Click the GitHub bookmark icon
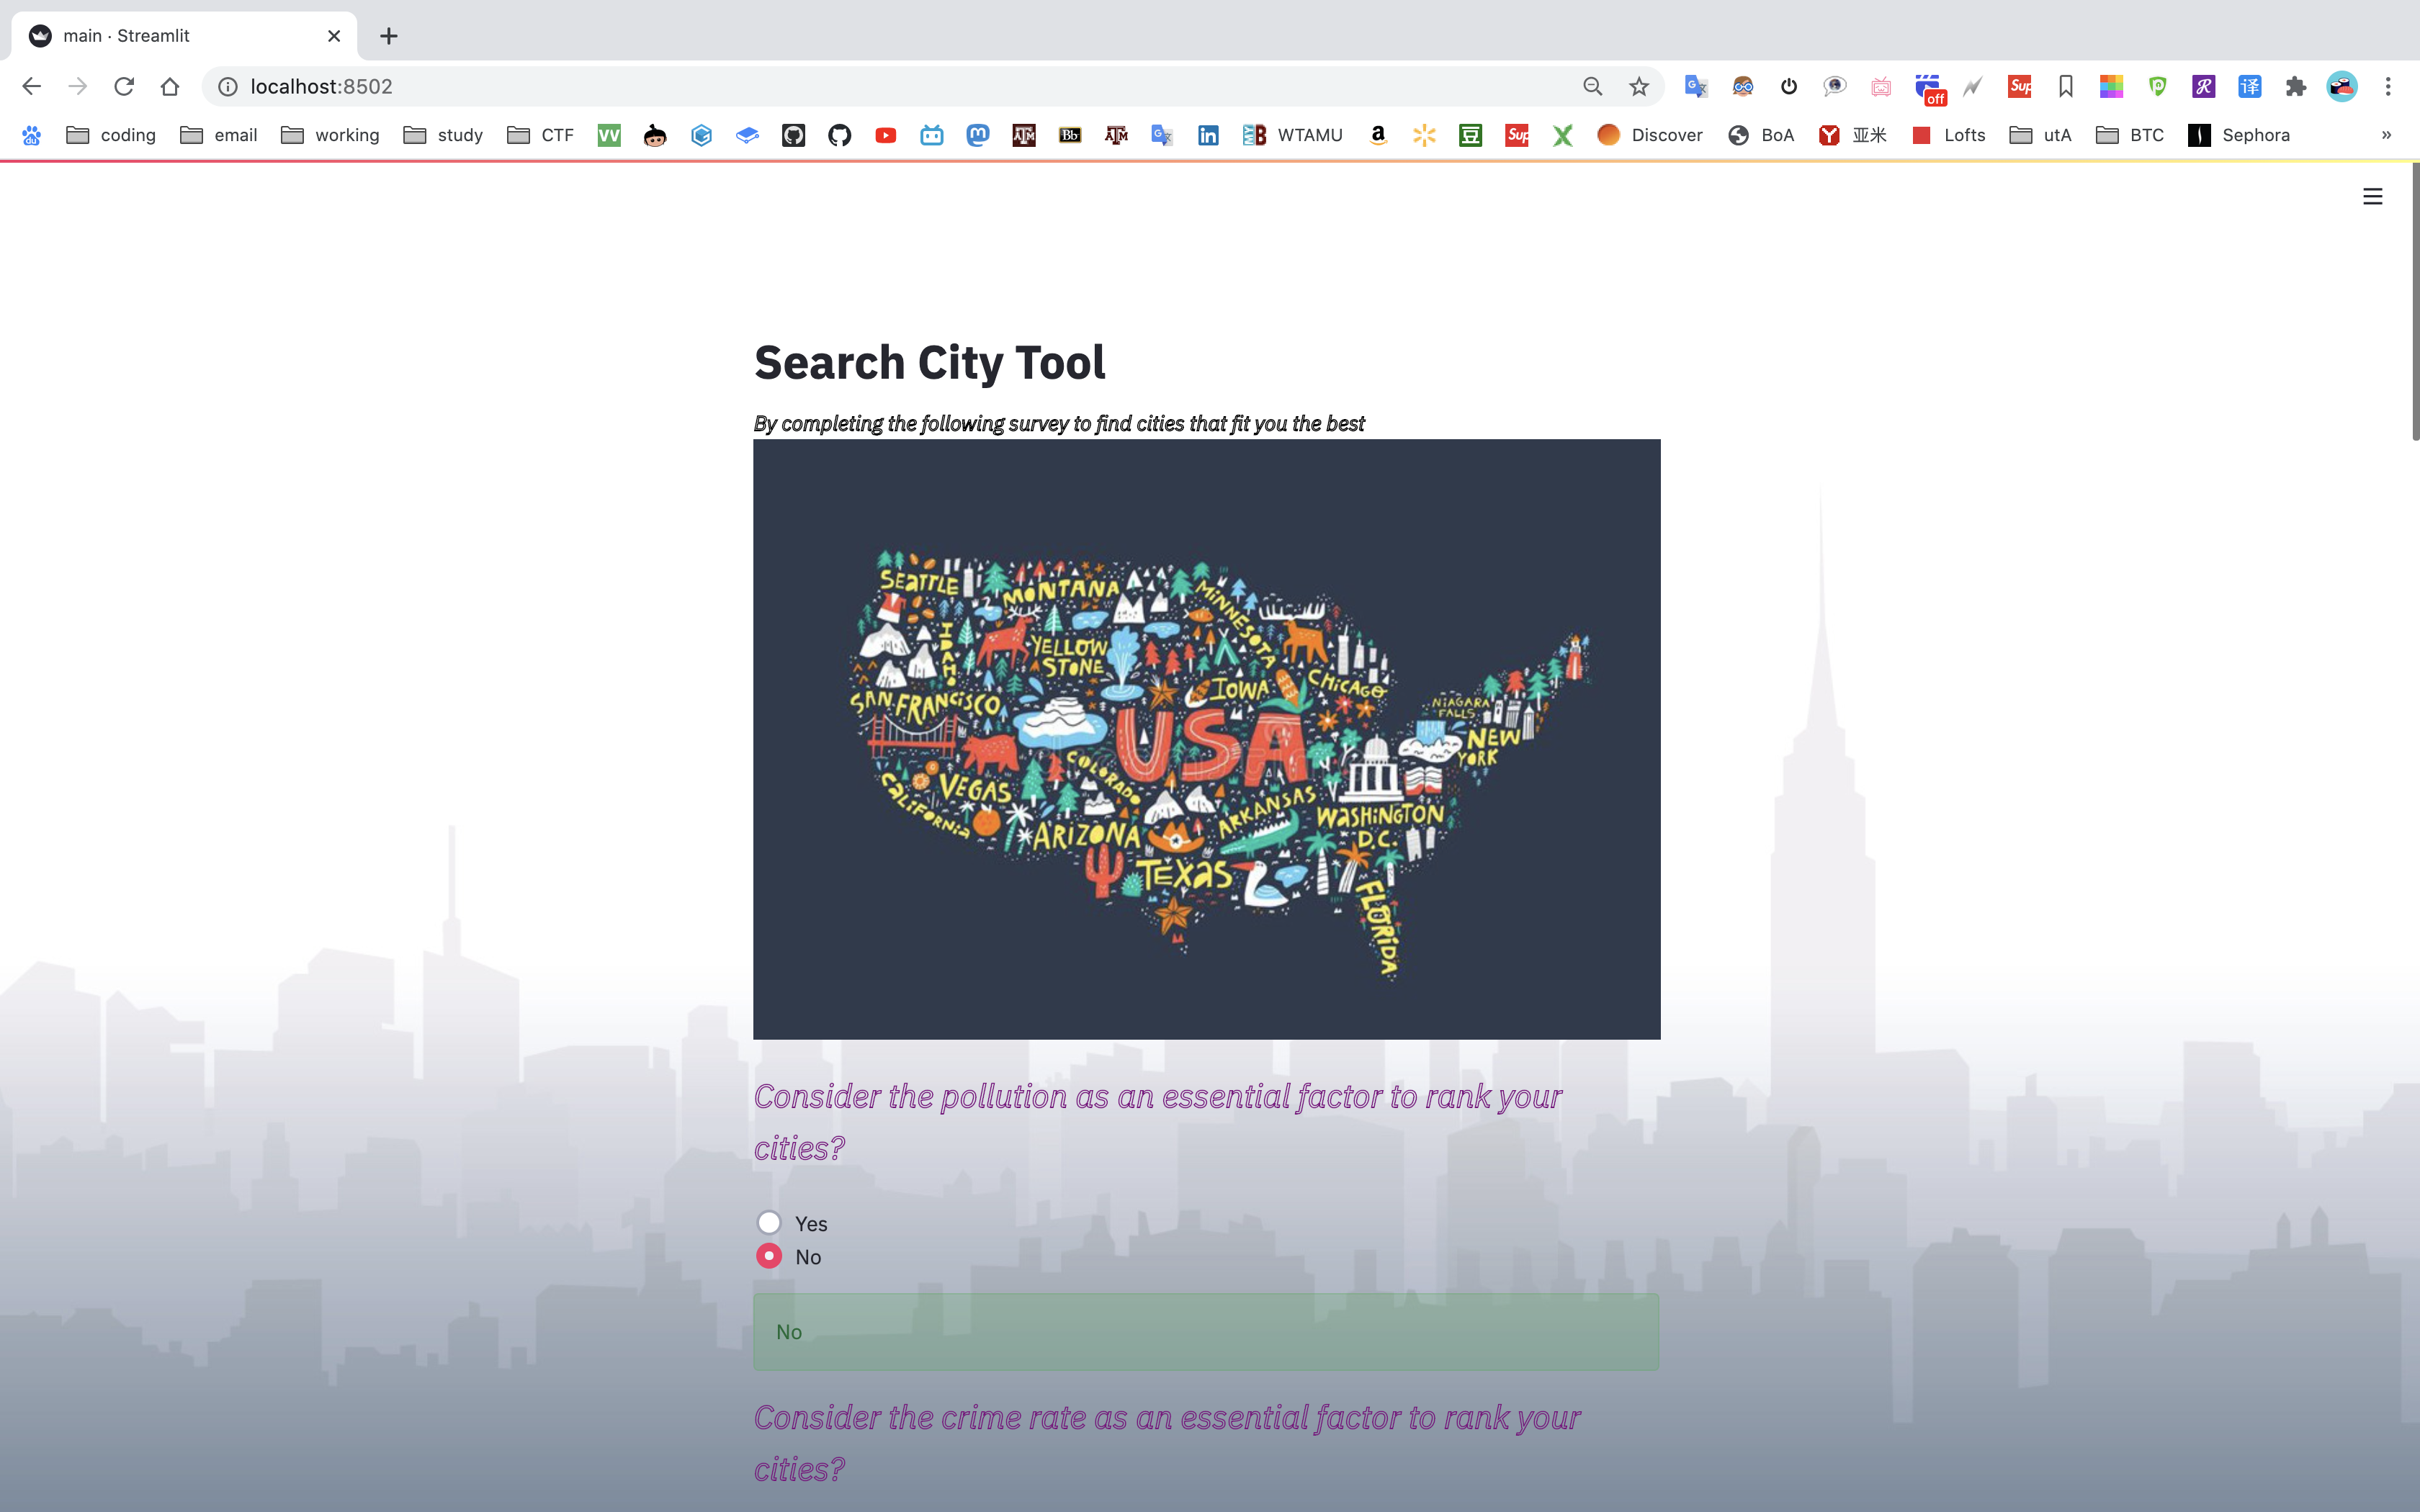The height and width of the screenshot is (1512, 2420). click(x=839, y=135)
